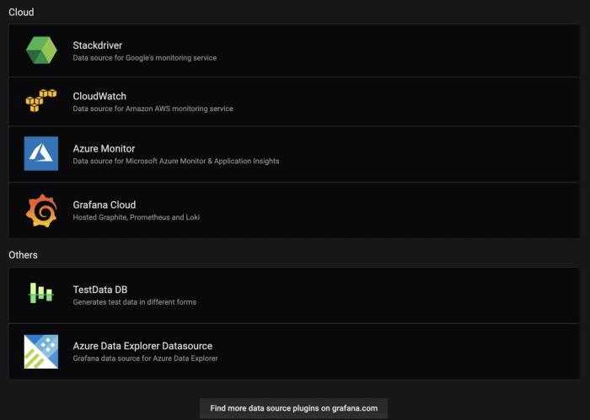Click the Azure Data Explorer Datasource icon
Image resolution: width=590 pixels, height=420 pixels.
point(41,352)
